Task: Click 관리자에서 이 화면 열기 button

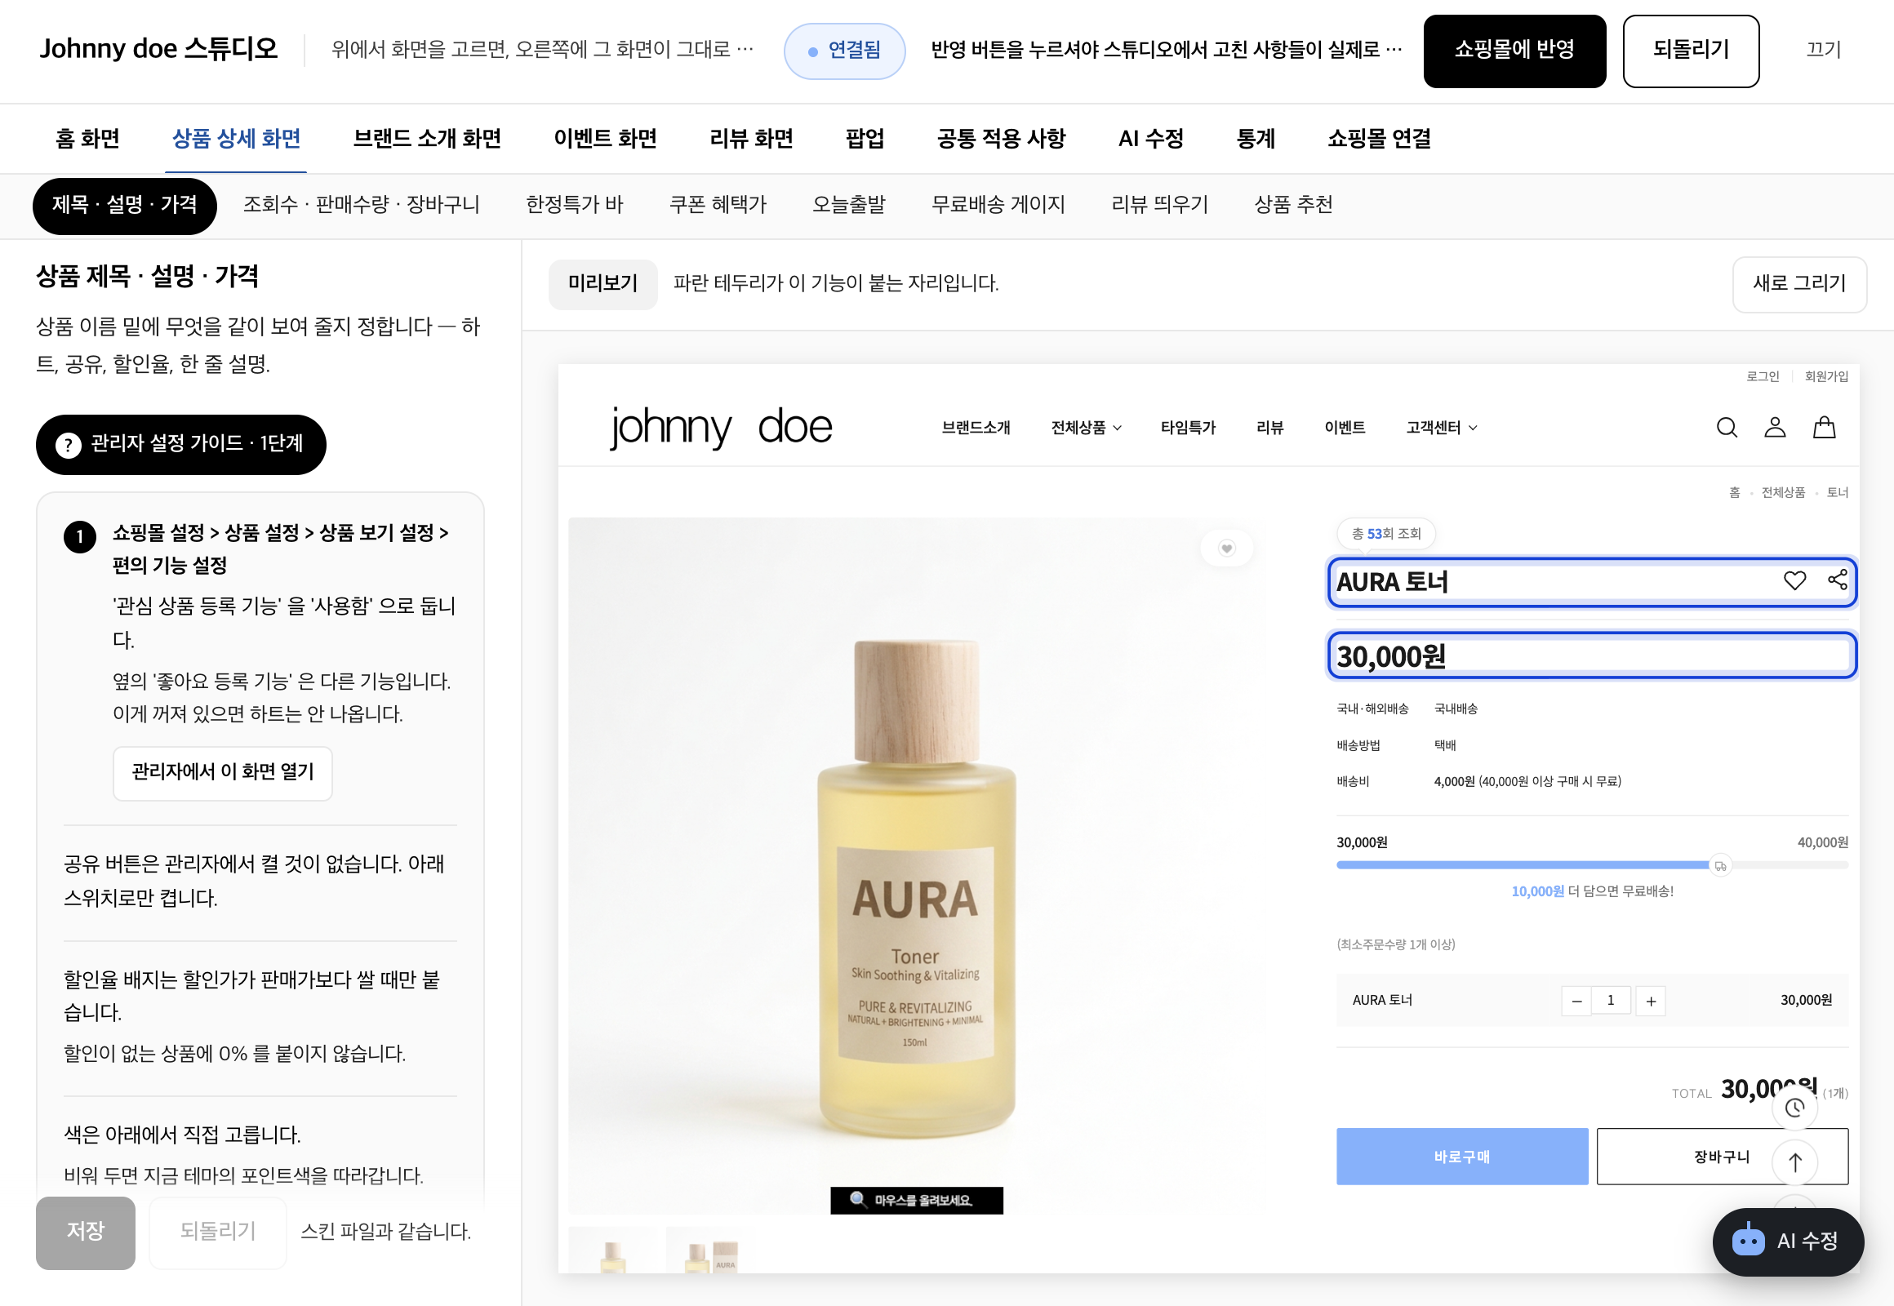Action: pos(223,772)
